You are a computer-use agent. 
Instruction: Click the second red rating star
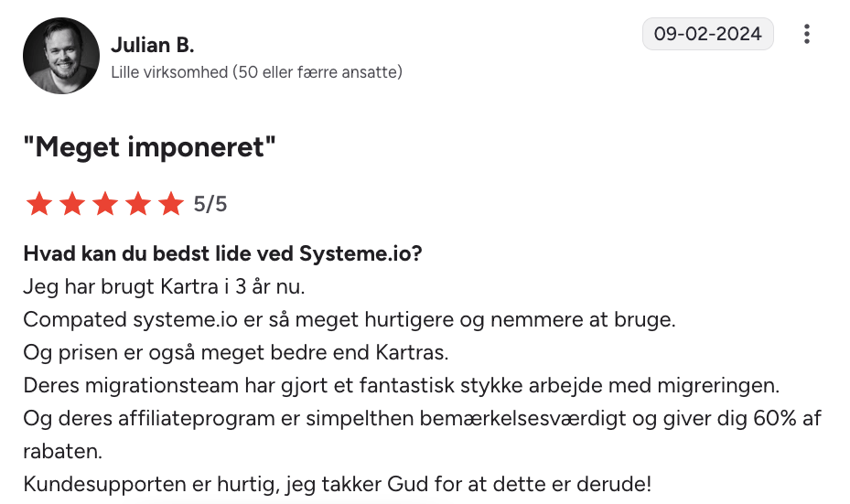click(72, 204)
